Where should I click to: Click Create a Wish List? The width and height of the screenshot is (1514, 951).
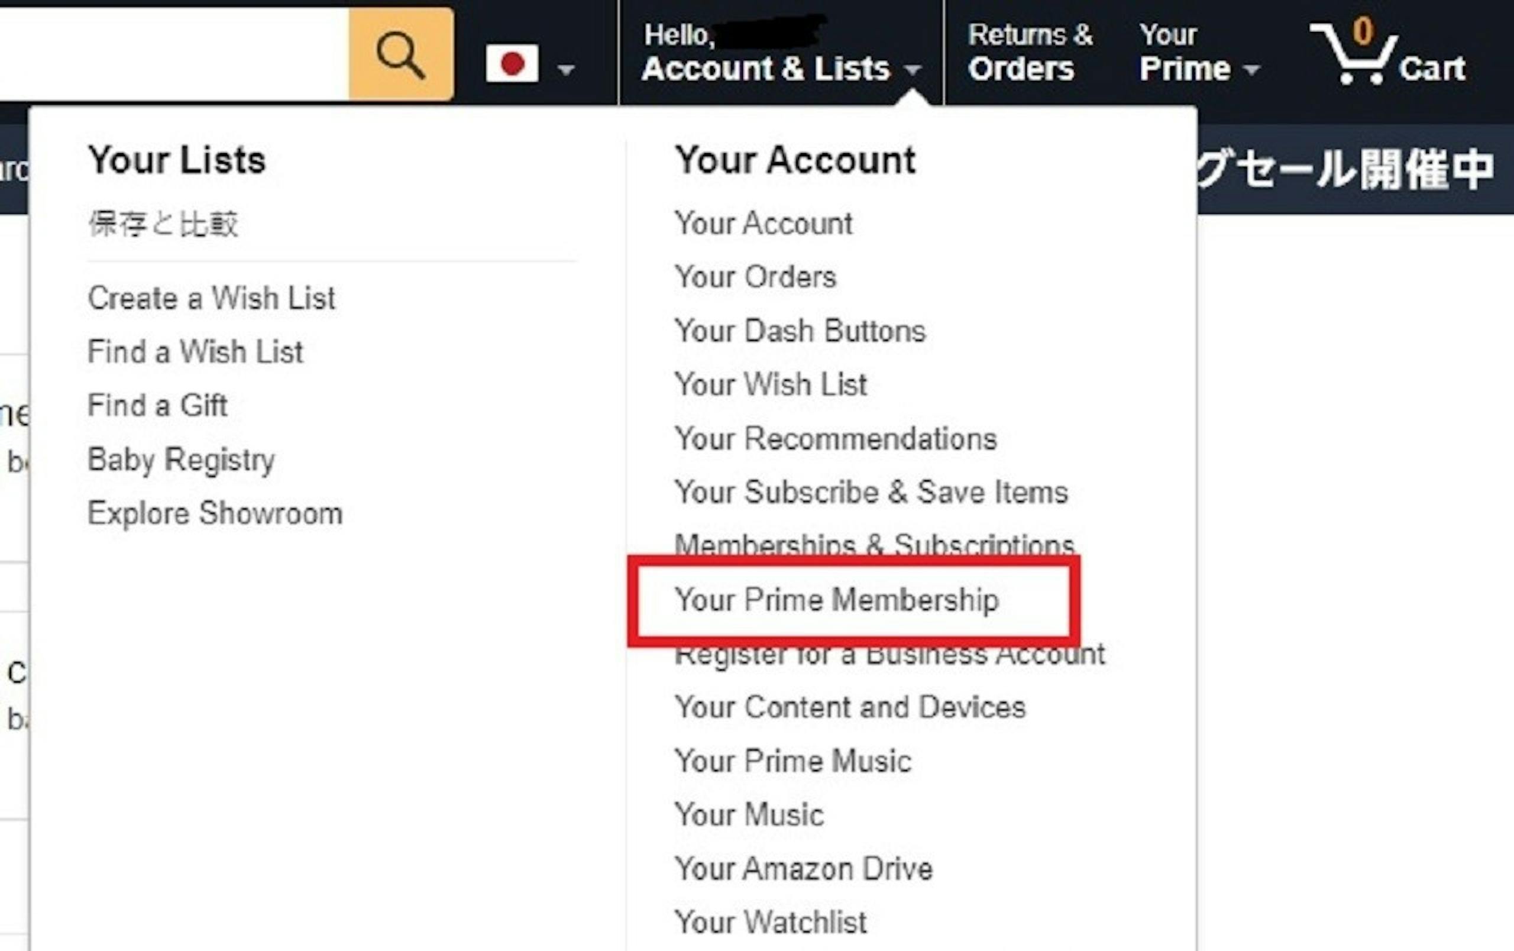coord(211,298)
